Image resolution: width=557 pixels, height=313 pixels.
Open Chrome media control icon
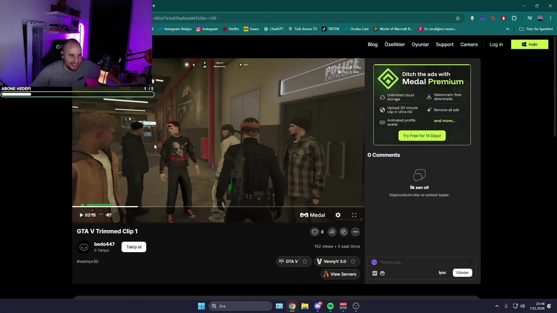pyautogui.click(x=530, y=18)
